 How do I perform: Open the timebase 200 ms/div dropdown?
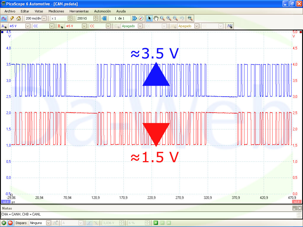44,18
